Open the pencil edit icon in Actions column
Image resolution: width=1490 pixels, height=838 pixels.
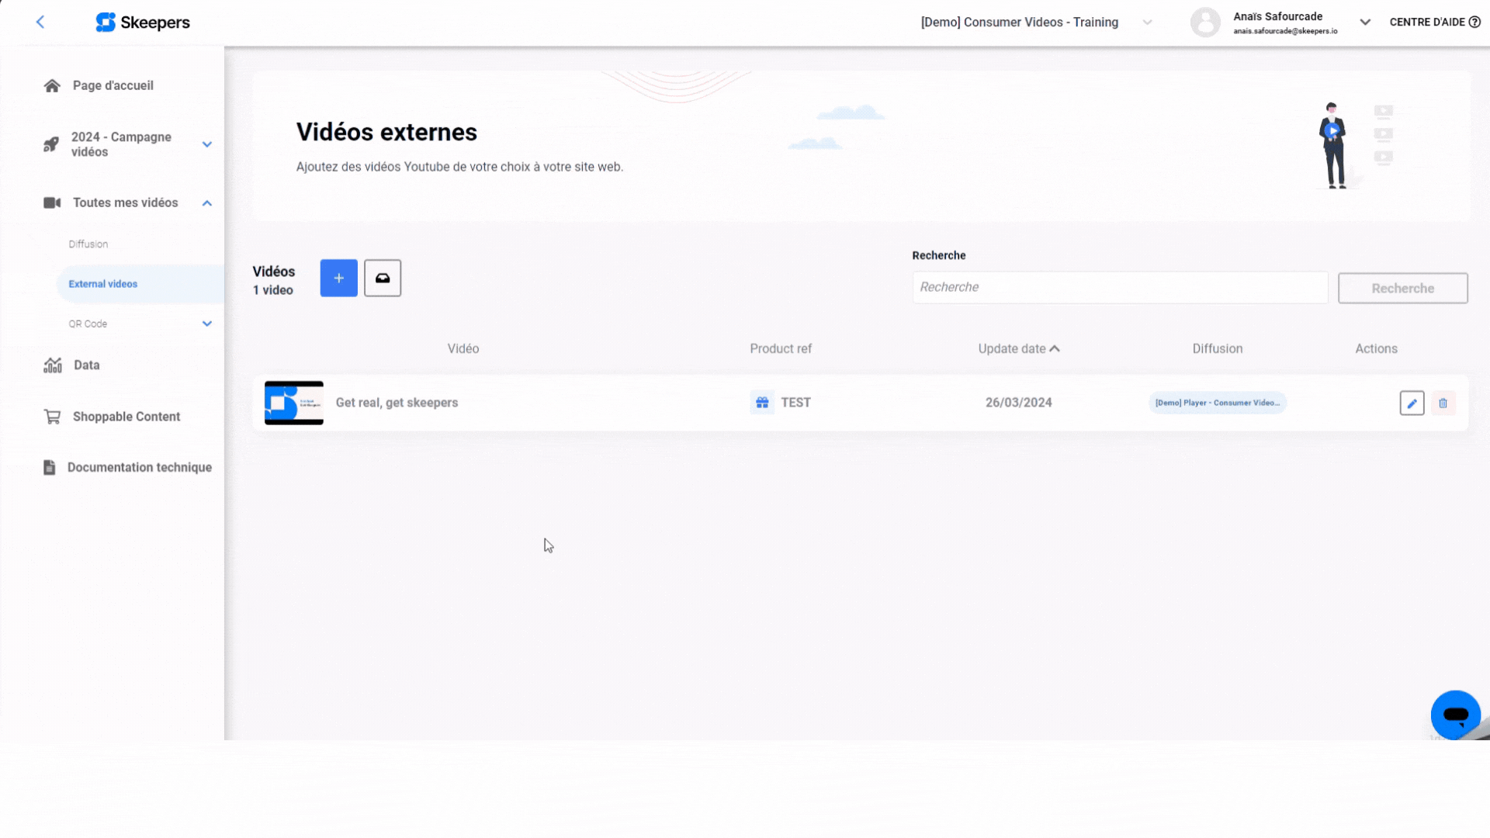pyautogui.click(x=1412, y=403)
